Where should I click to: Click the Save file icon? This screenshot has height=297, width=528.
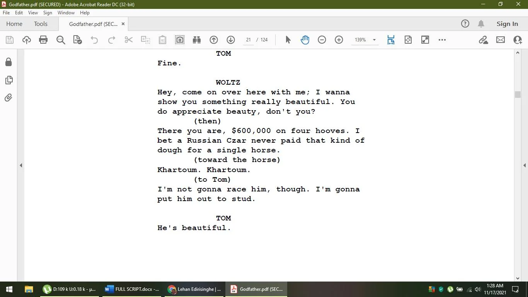click(x=10, y=40)
